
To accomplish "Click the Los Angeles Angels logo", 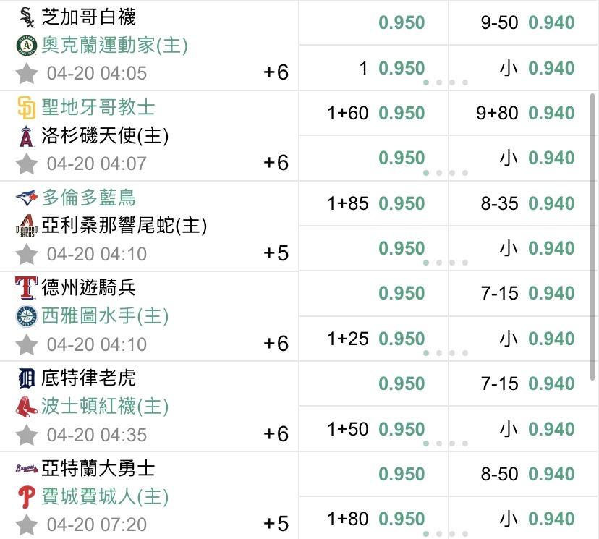I will click(27, 136).
